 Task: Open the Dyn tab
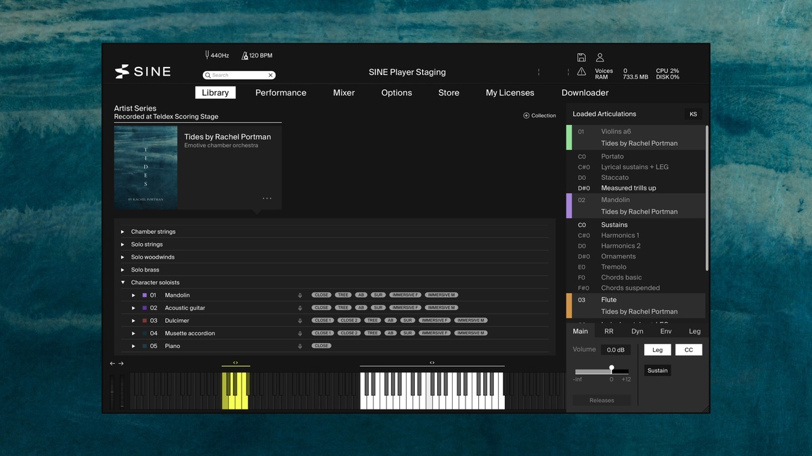coord(637,331)
